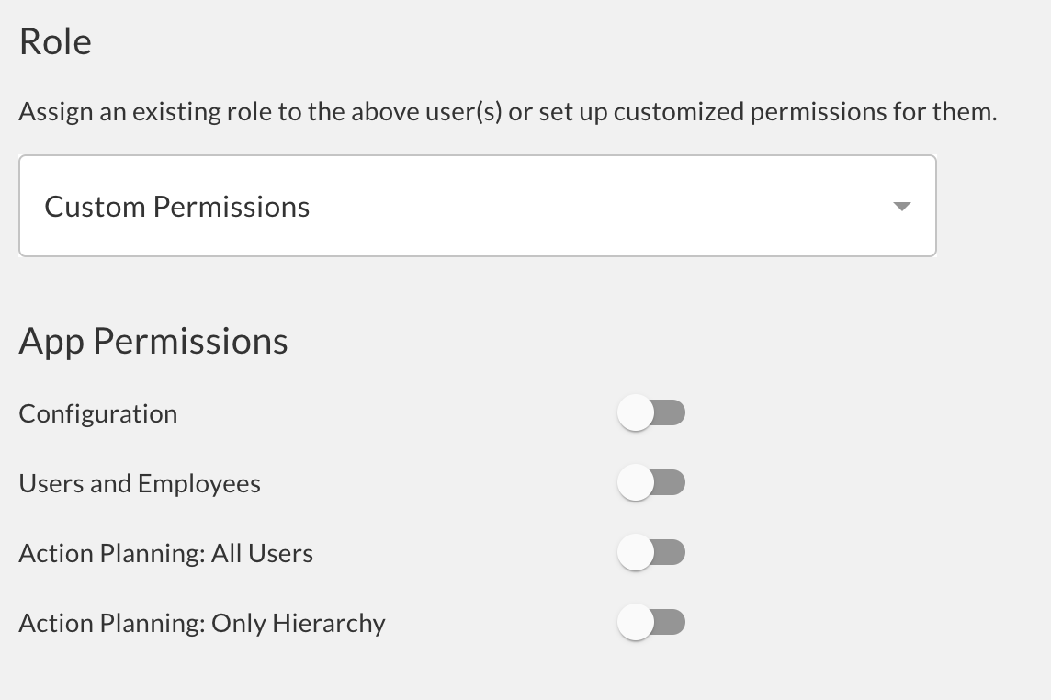Select the Action Planning: All Users label
Viewport: 1051px width, 700px height.
[x=165, y=552]
